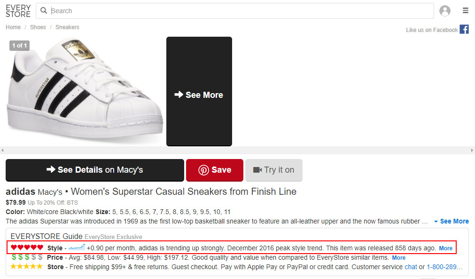Image resolution: width=475 pixels, height=279 pixels.
Task: Go to Home breadcrumb
Action: [13, 27]
